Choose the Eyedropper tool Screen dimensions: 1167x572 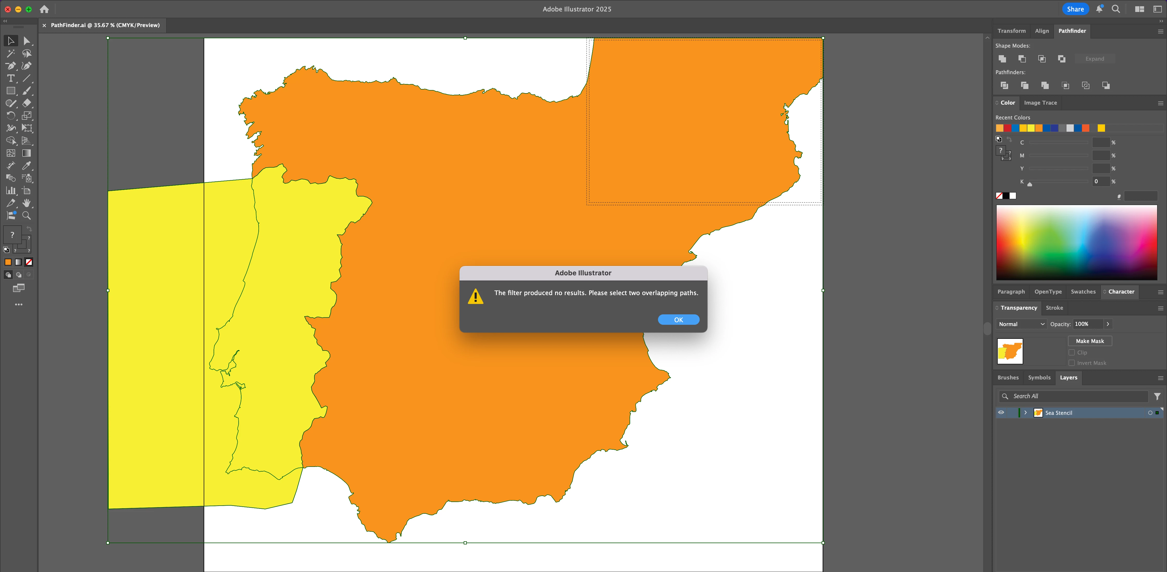27,166
